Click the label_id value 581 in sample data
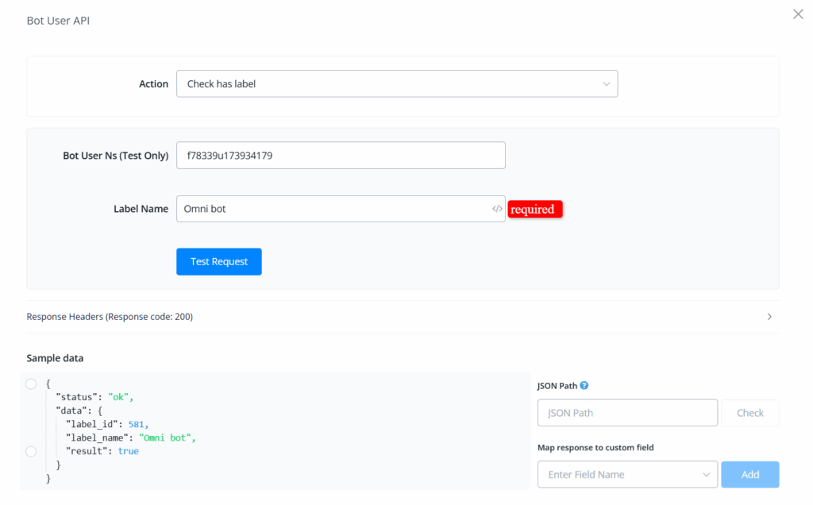The height and width of the screenshot is (505, 813). tap(137, 424)
